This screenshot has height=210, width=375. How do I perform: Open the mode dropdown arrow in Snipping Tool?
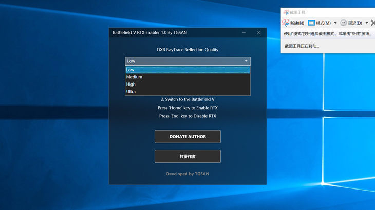(335, 23)
